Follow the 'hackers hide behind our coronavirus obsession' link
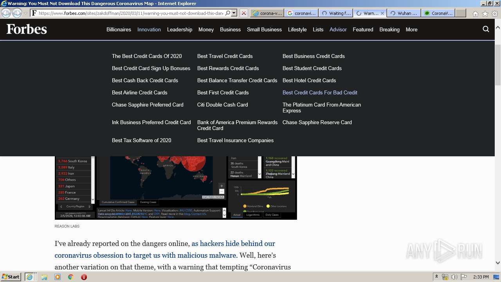 [x=165, y=249]
